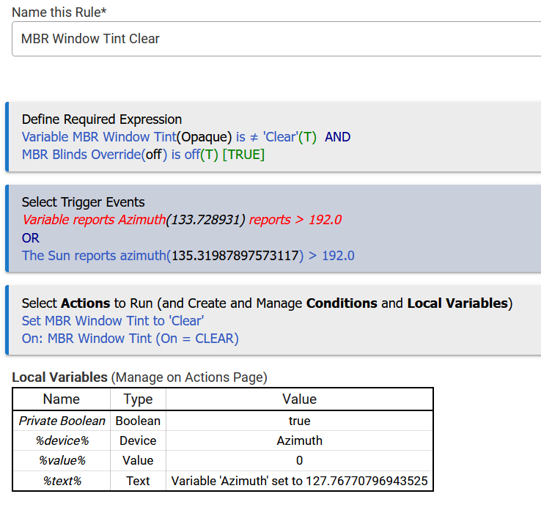Click the Set MBR Window Tint to 'Clear' action
Screen dimensions: 541x524
113,321
